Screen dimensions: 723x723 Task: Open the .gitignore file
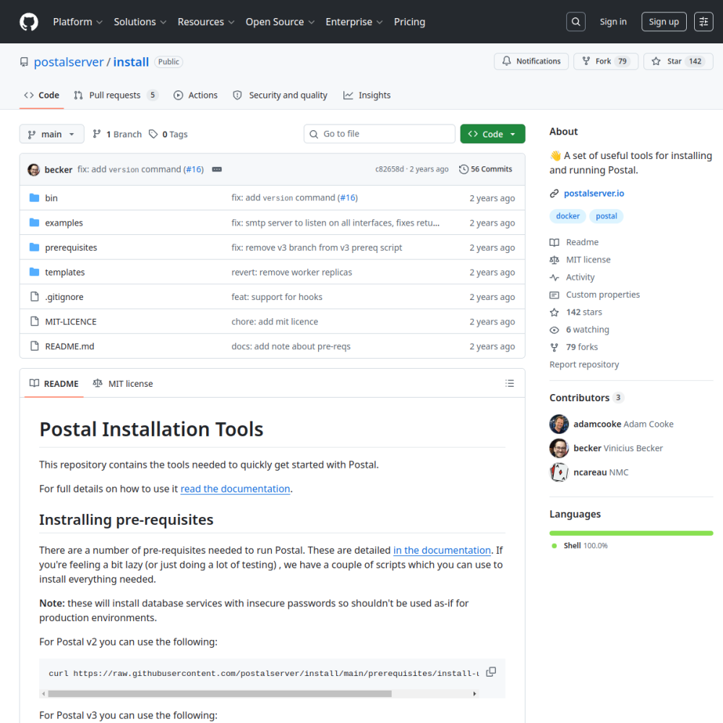tap(64, 297)
